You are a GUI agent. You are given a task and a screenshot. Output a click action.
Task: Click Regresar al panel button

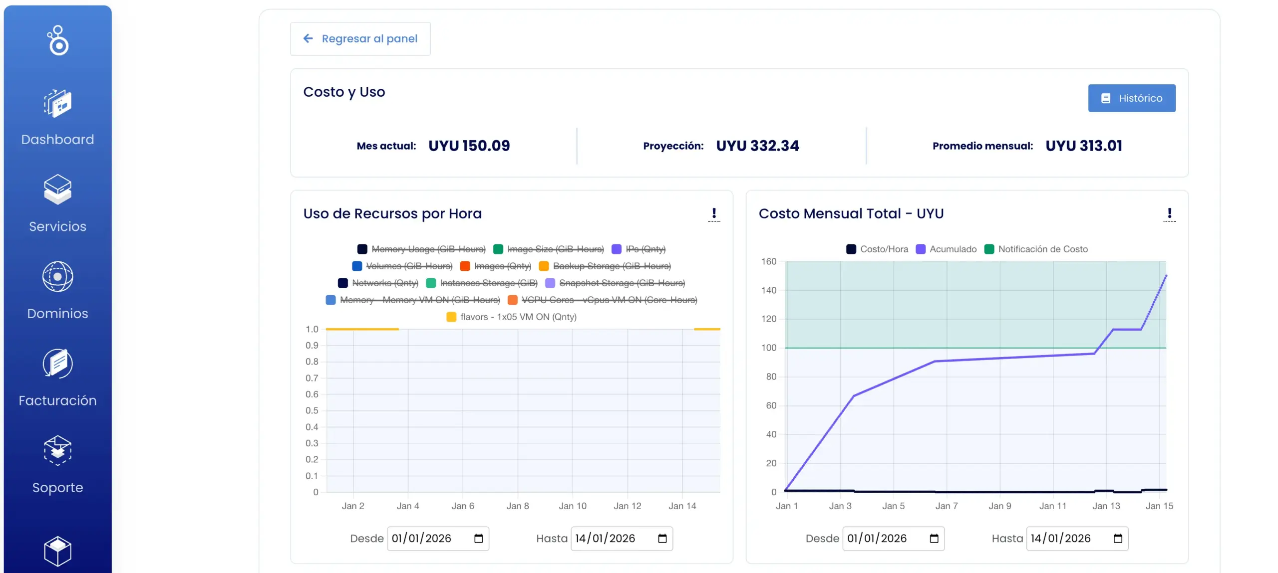[x=360, y=39]
